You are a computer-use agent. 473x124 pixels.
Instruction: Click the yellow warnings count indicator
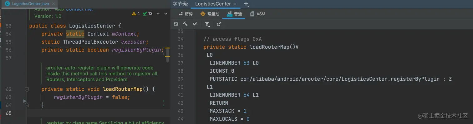(x=136, y=13)
